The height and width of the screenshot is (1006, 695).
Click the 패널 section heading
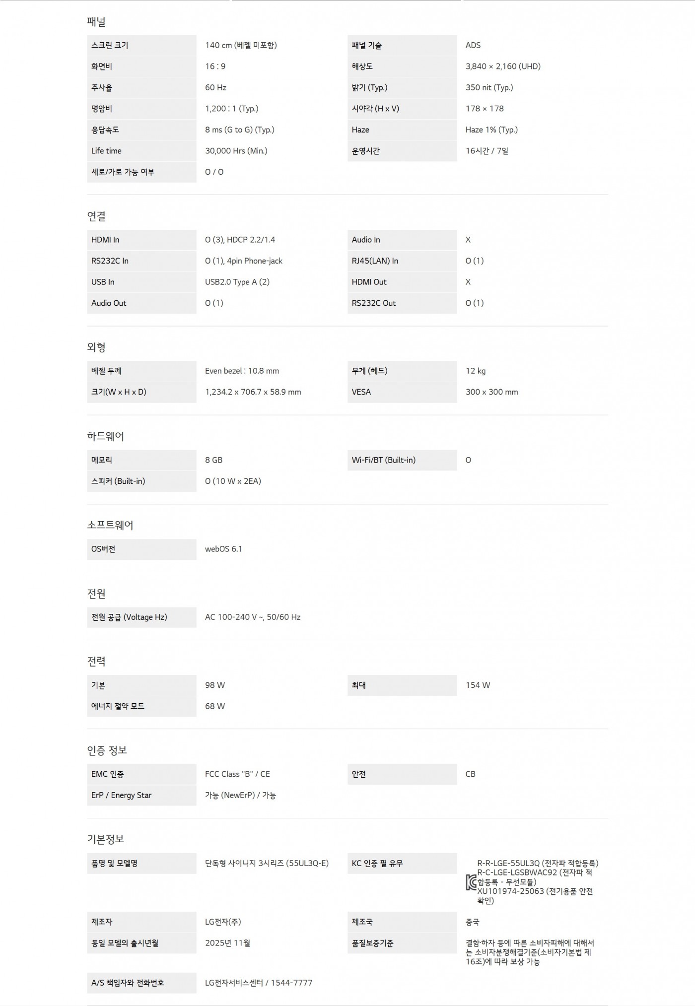click(x=96, y=22)
